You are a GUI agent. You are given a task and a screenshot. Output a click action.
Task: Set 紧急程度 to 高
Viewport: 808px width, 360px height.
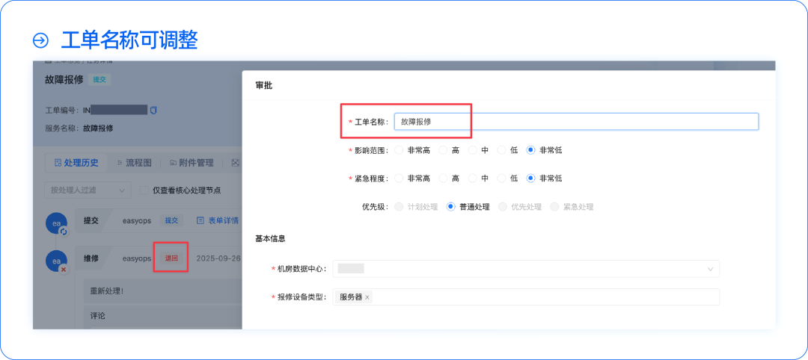pos(443,179)
